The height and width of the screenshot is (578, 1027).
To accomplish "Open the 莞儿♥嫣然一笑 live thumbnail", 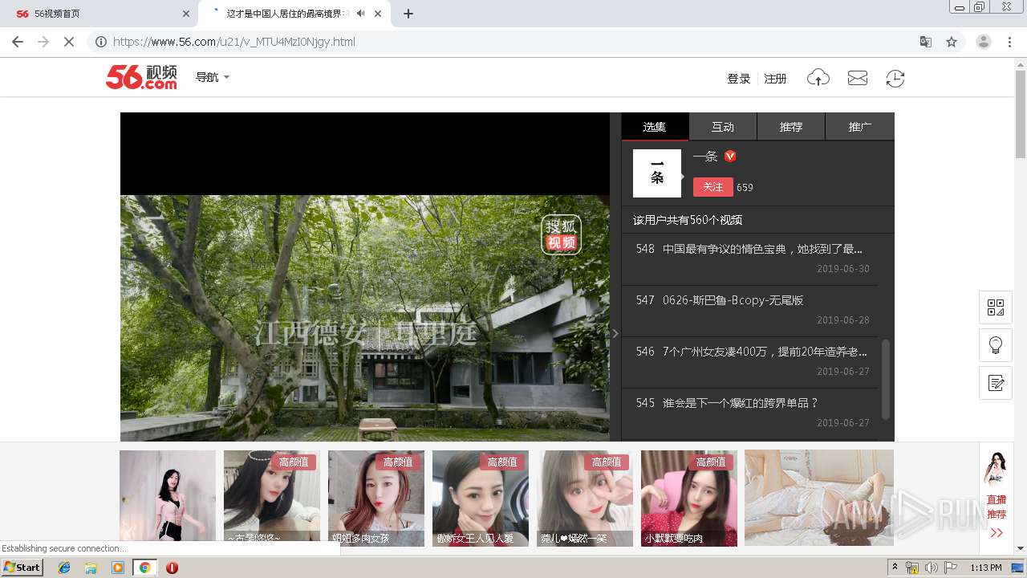I will point(585,498).
